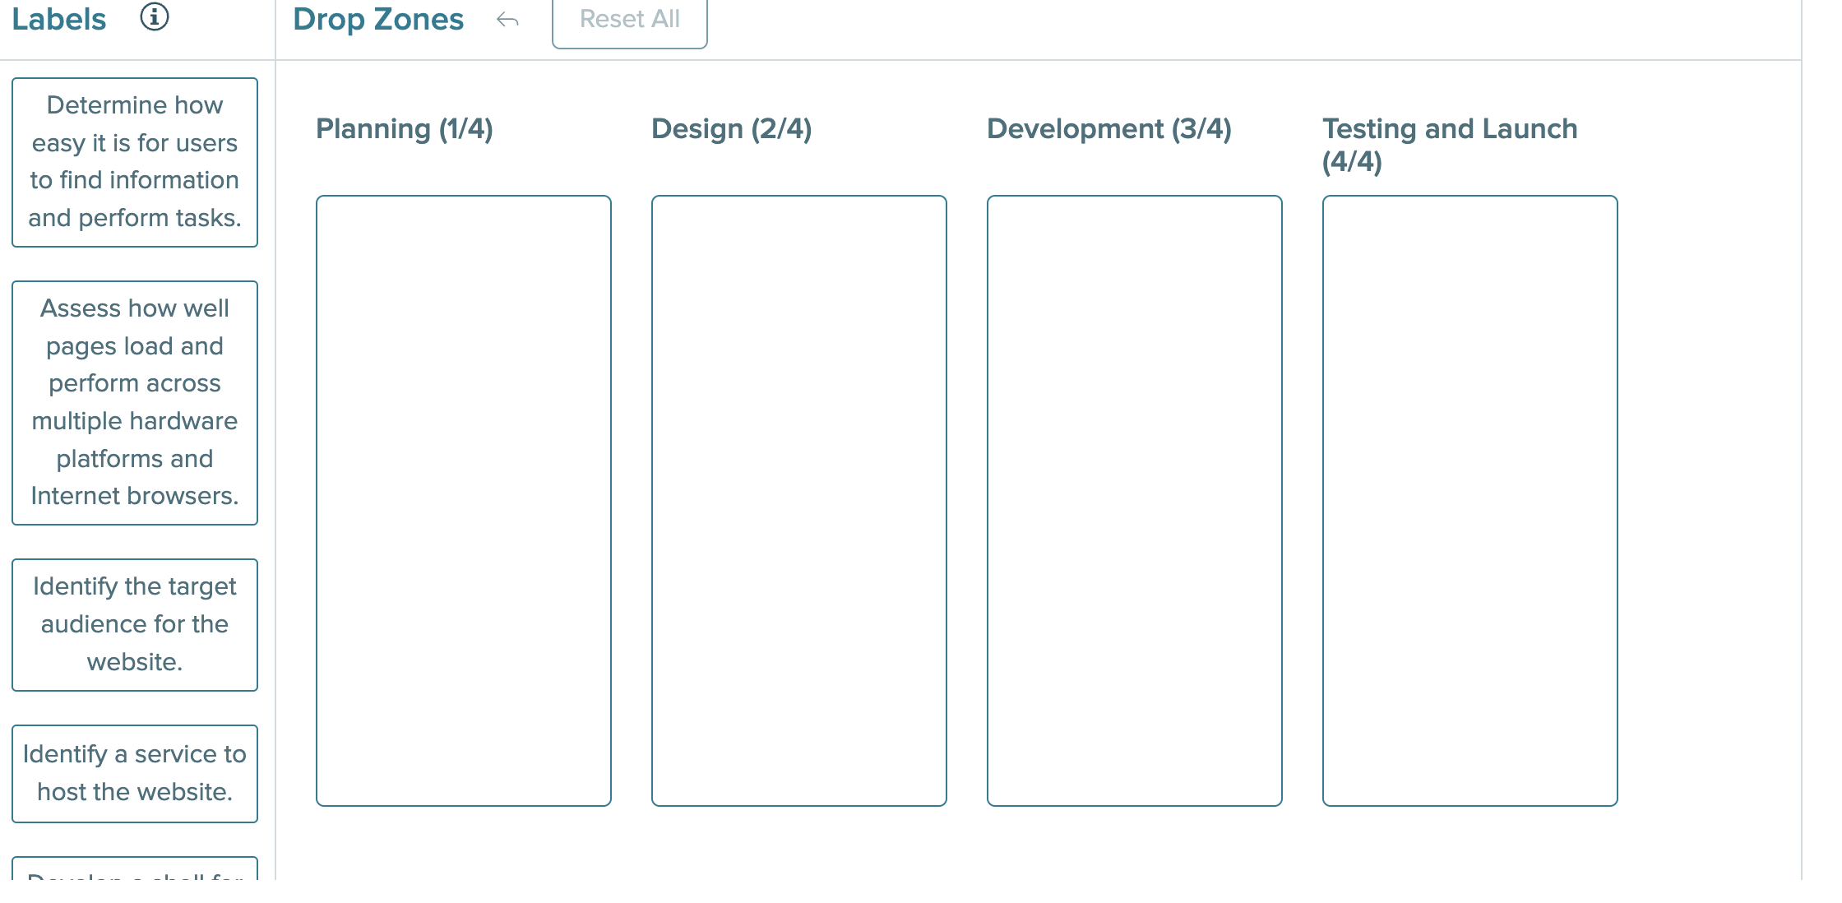This screenshot has width=1842, height=903.
Task: Click the divider between Labels and Drop Zones
Action: point(275,452)
